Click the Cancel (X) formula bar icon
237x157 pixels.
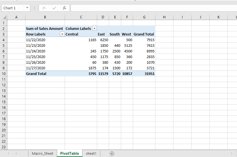pos(44,8)
